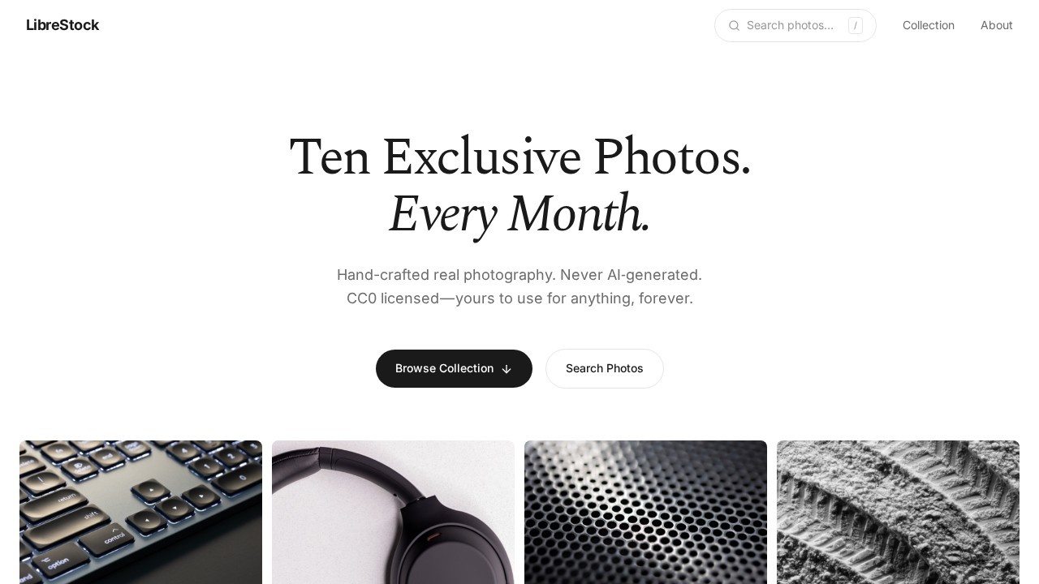
Task: Go home via the LibreStock logo
Action: (63, 25)
